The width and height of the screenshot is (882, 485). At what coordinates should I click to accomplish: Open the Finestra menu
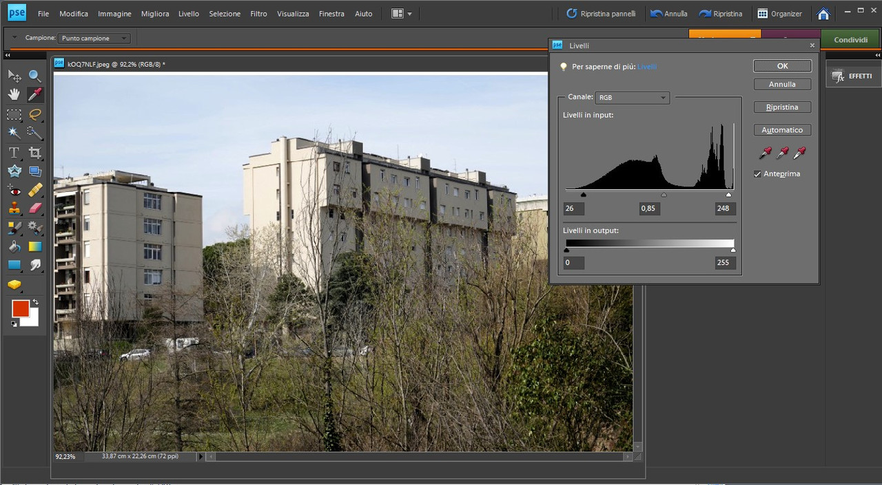click(331, 14)
